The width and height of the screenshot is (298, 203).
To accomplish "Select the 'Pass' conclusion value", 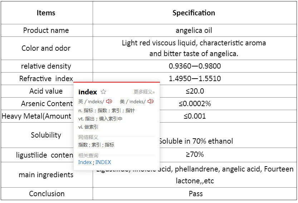I will (196, 194).
